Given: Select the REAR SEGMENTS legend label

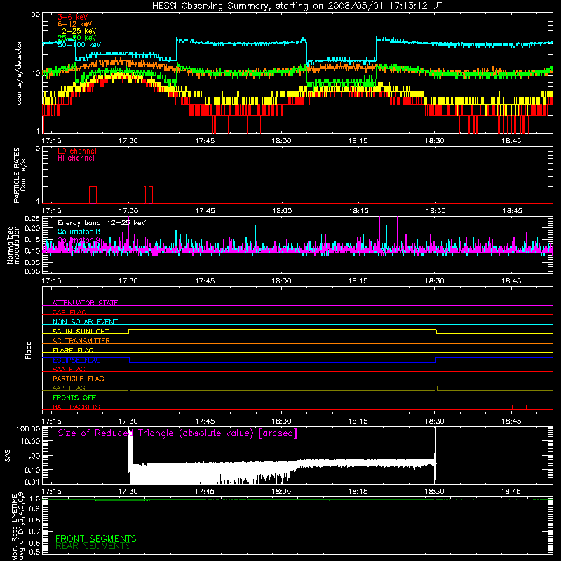Looking at the screenshot, I should [x=93, y=546].
